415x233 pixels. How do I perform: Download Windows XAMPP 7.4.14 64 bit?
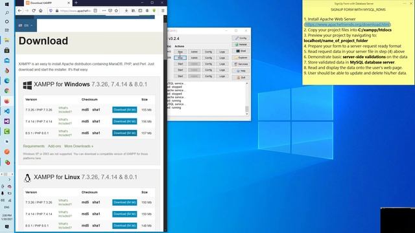pos(124,121)
